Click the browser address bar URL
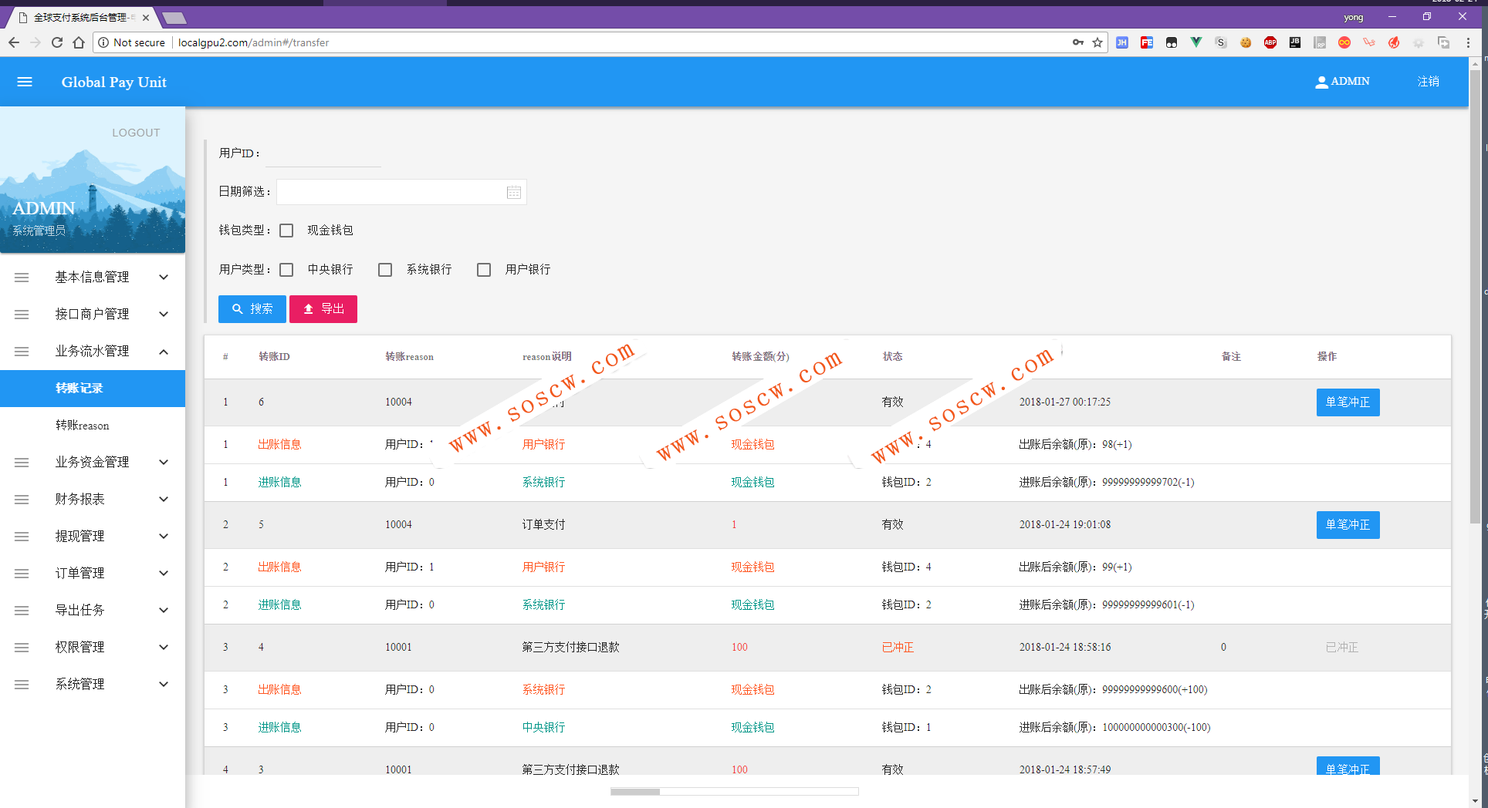Screen dimensions: 1488x808 pyautogui.click(x=253, y=42)
